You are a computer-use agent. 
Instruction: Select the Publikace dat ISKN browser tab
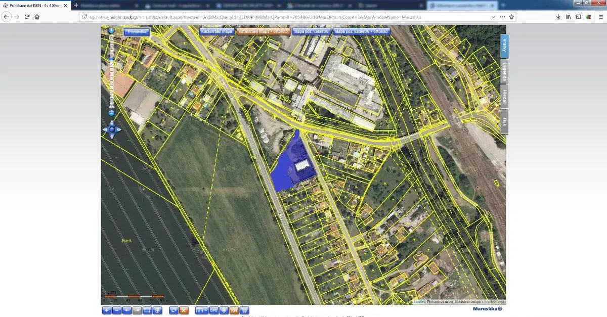pos(34,5)
